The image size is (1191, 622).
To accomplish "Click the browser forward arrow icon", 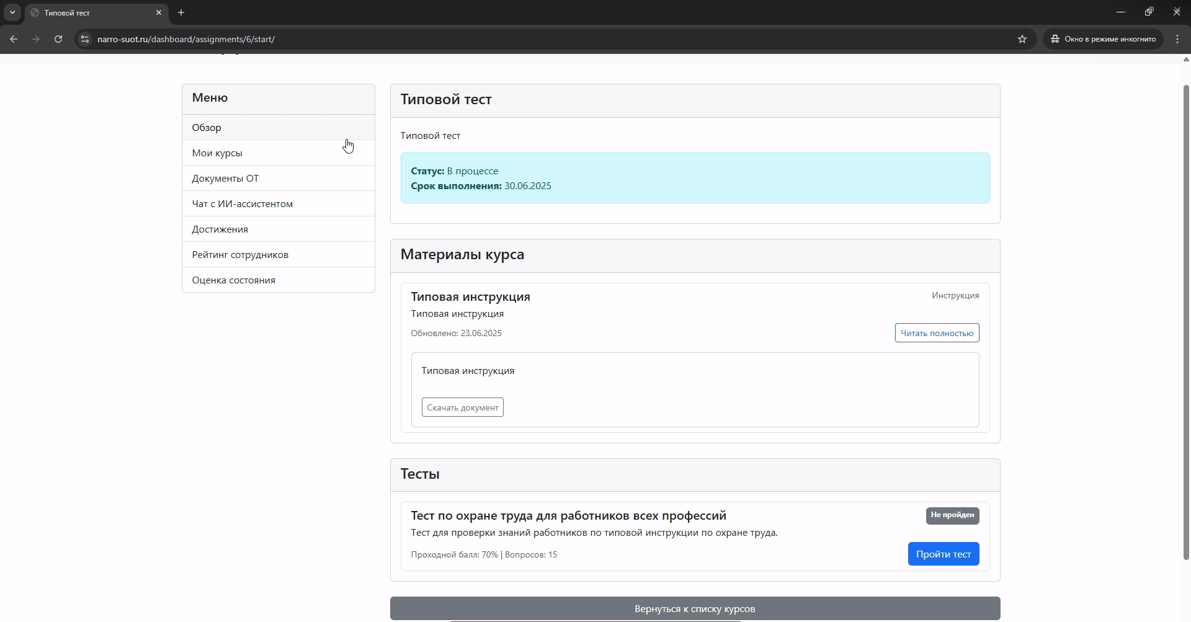I will click(36, 39).
